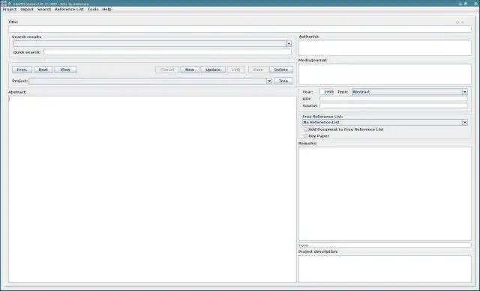Image resolution: width=480 pixels, height=291 pixels.
Task: Open the Help menu
Action: 106,9
